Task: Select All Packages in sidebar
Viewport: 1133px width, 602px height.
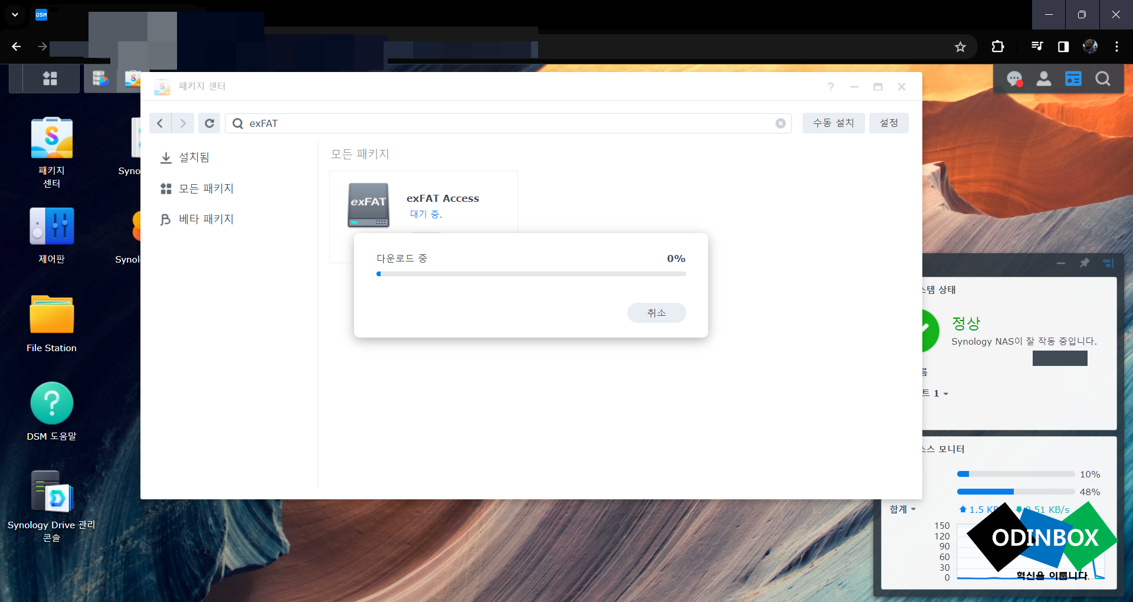Action: [197, 188]
